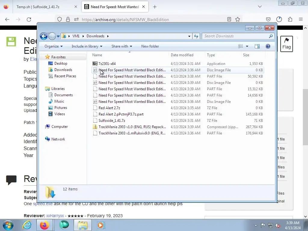Select the TrackMania 2003 compressed zip file
This screenshot has height=231, width=308.
pyautogui.click(x=177, y=127)
